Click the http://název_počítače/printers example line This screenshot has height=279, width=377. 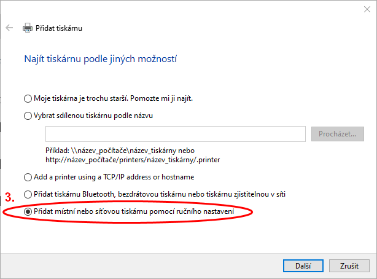click(x=132, y=160)
